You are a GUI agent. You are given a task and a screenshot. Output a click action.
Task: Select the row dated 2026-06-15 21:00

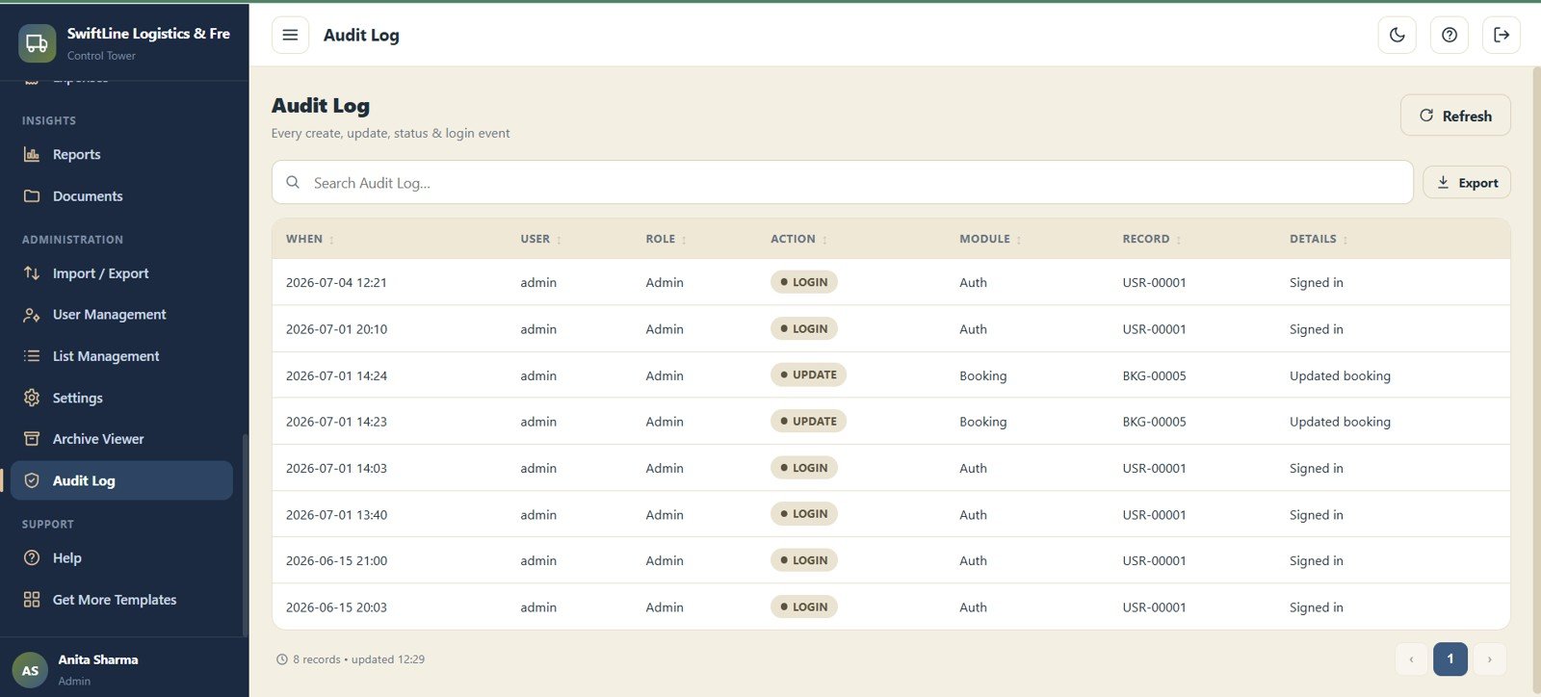891,560
